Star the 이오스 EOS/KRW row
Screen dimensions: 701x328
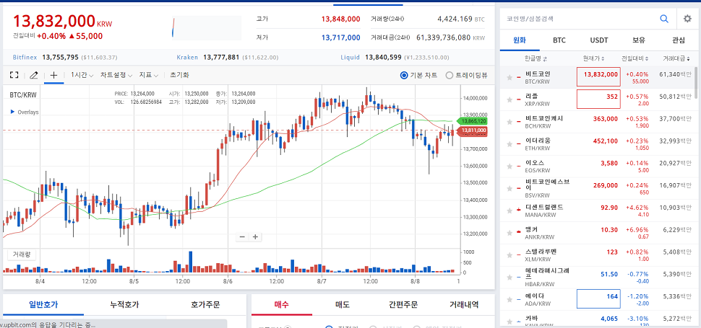click(509, 167)
